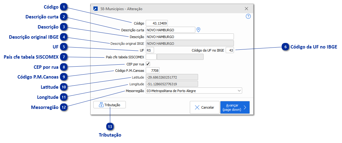
Task: Open the help question mark icon
Action: 248,17
